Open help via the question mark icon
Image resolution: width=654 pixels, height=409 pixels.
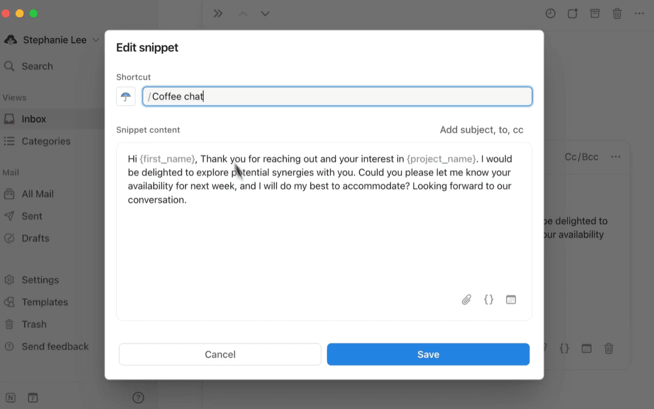tap(138, 397)
